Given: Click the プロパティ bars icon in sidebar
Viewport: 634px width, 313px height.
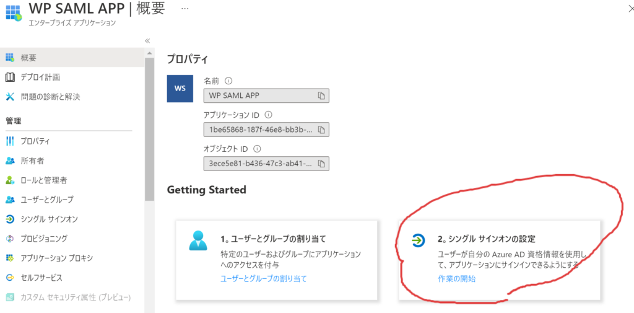Looking at the screenshot, I should click(x=10, y=141).
